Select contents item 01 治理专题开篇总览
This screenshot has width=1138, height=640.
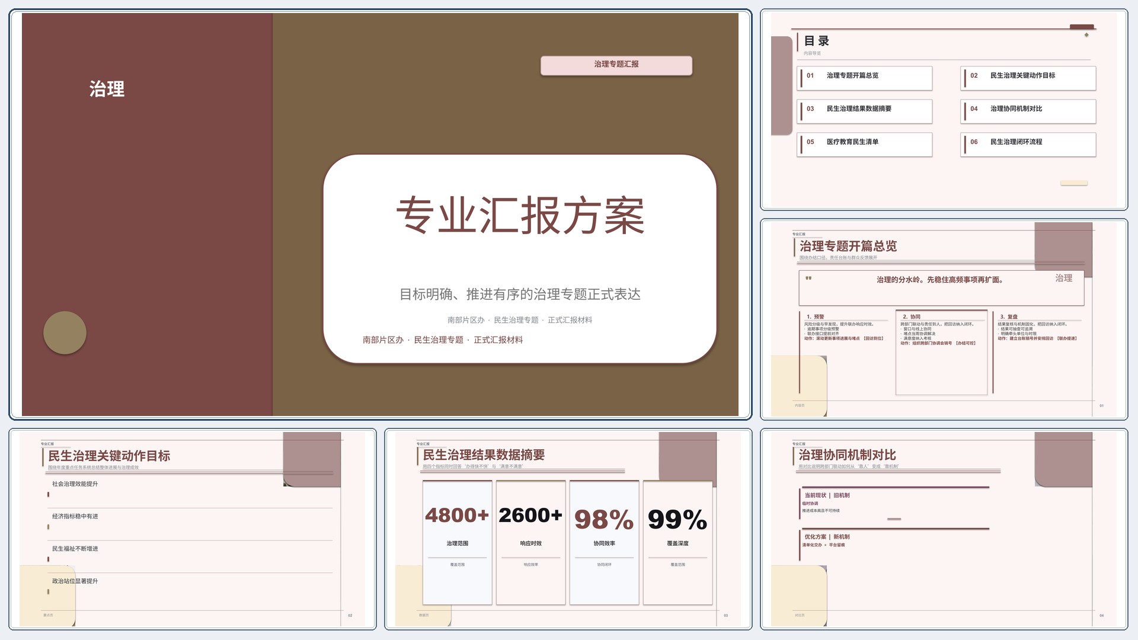point(865,78)
